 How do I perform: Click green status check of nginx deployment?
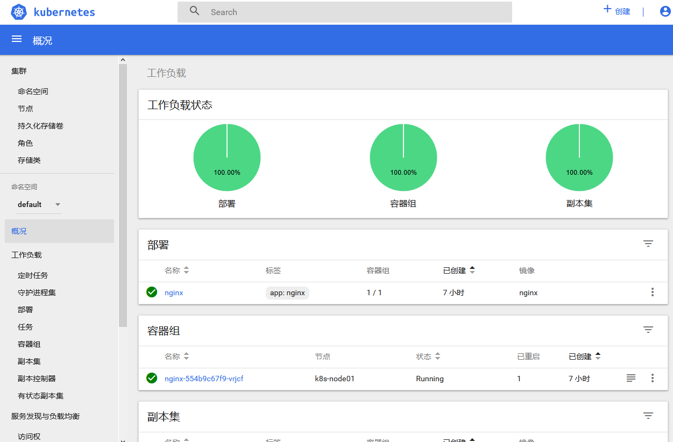pos(152,292)
